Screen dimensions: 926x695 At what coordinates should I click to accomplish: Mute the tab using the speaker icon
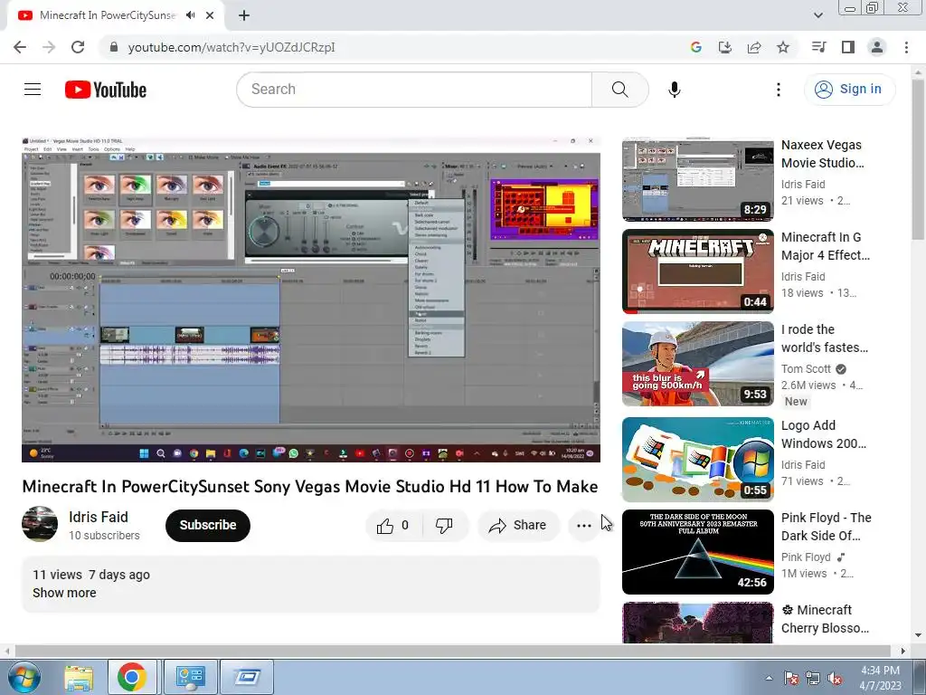pos(190,15)
